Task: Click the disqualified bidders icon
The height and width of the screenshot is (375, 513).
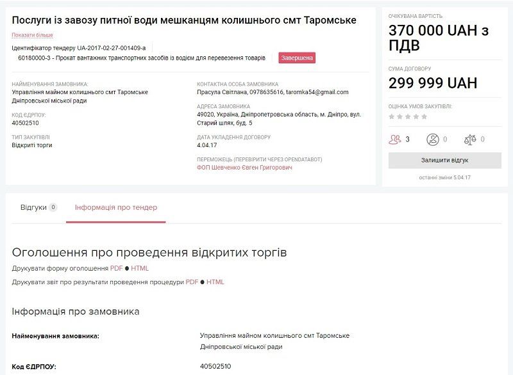Action: click(x=433, y=139)
